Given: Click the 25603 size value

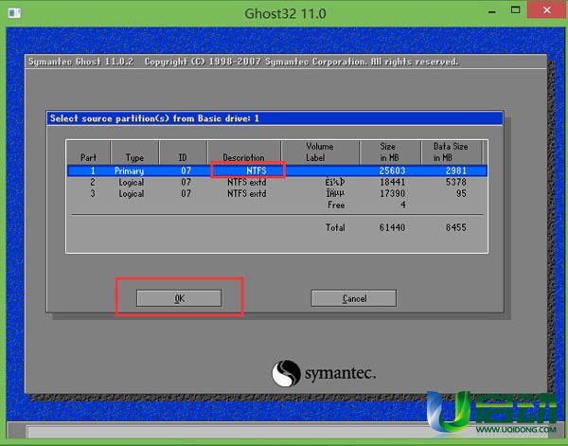Looking at the screenshot, I should click(392, 170).
